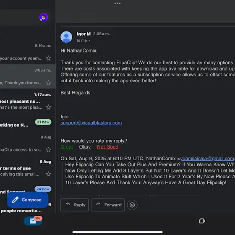Open the 8:19 a.m. account email
235x235 pixels.
point(28,52)
